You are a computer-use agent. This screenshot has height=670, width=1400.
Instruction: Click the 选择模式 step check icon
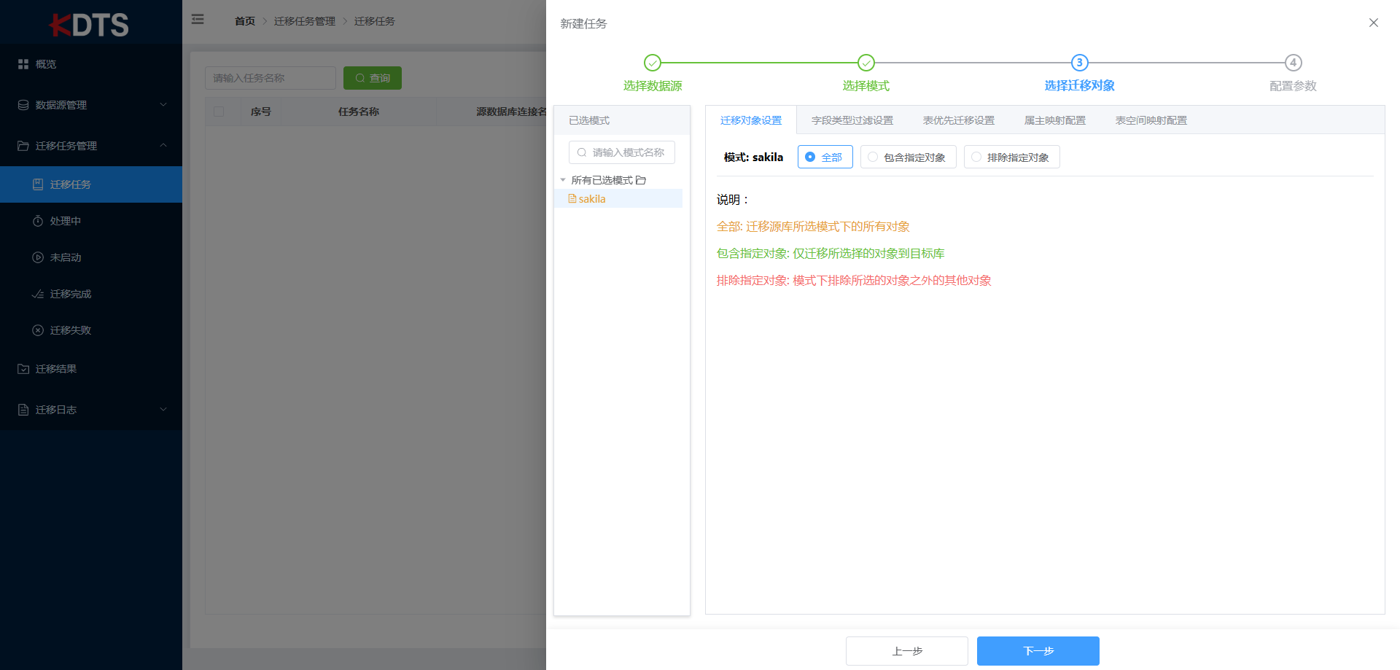[866, 63]
